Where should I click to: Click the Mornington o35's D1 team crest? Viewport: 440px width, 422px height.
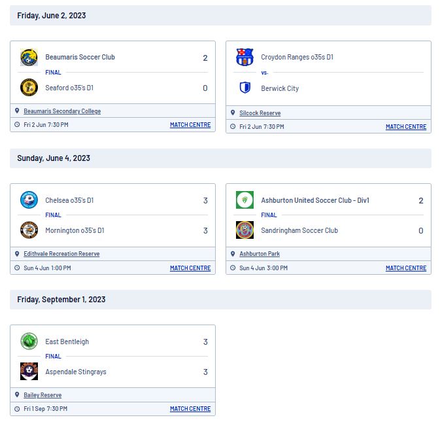coord(29,230)
